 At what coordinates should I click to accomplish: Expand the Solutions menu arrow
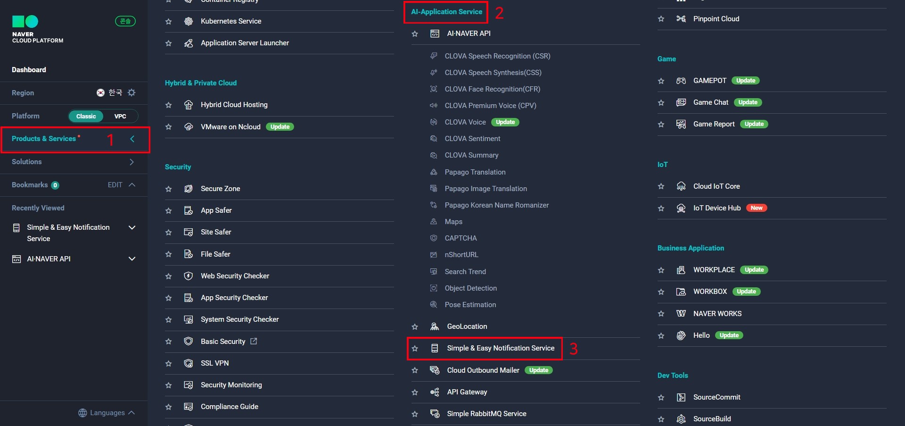(x=132, y=162)
